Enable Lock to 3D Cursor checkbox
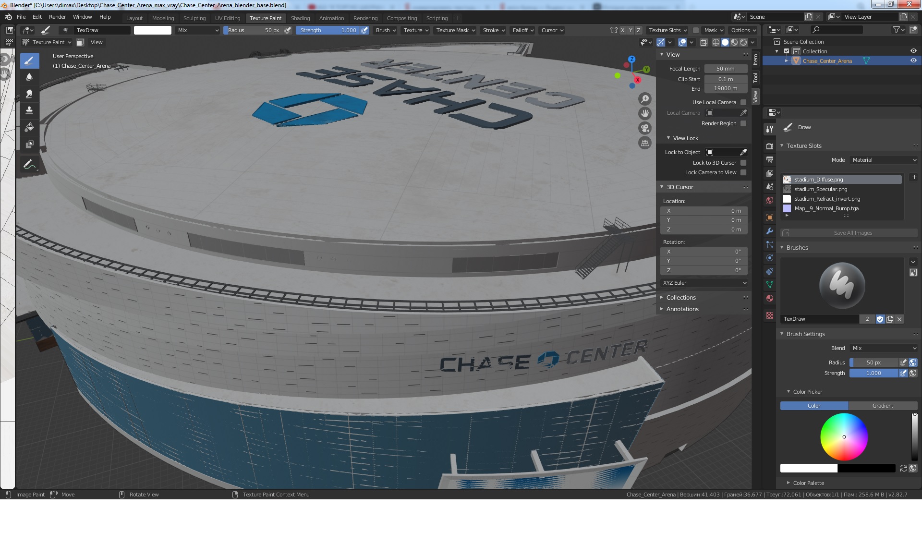This screenshot has height=556, width=922. (743, 163)
